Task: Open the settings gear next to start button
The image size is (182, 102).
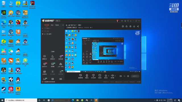Action: point(128,76)
